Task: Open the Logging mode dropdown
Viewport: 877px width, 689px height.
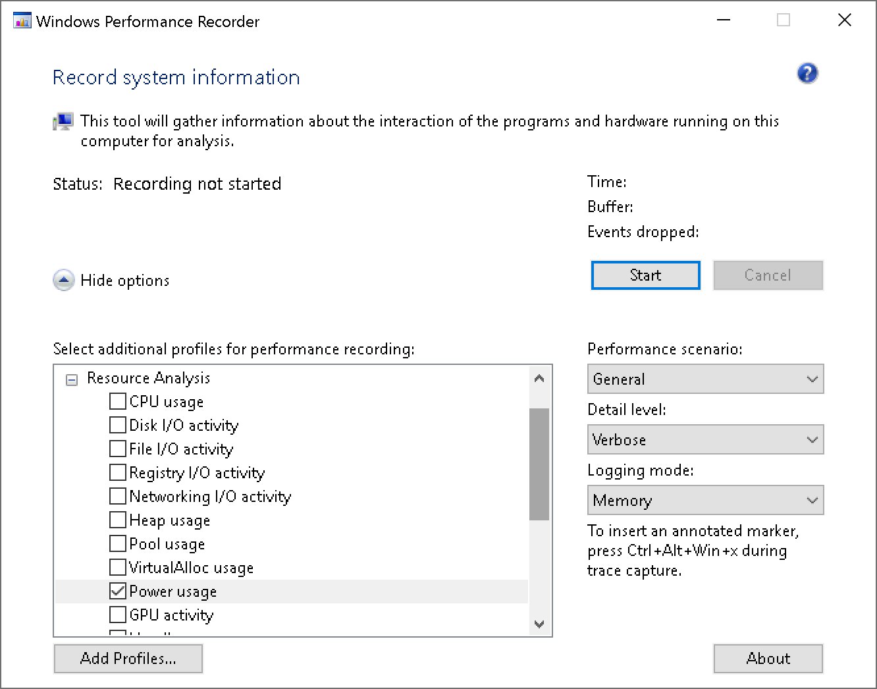Action: (x=704, y=500)
